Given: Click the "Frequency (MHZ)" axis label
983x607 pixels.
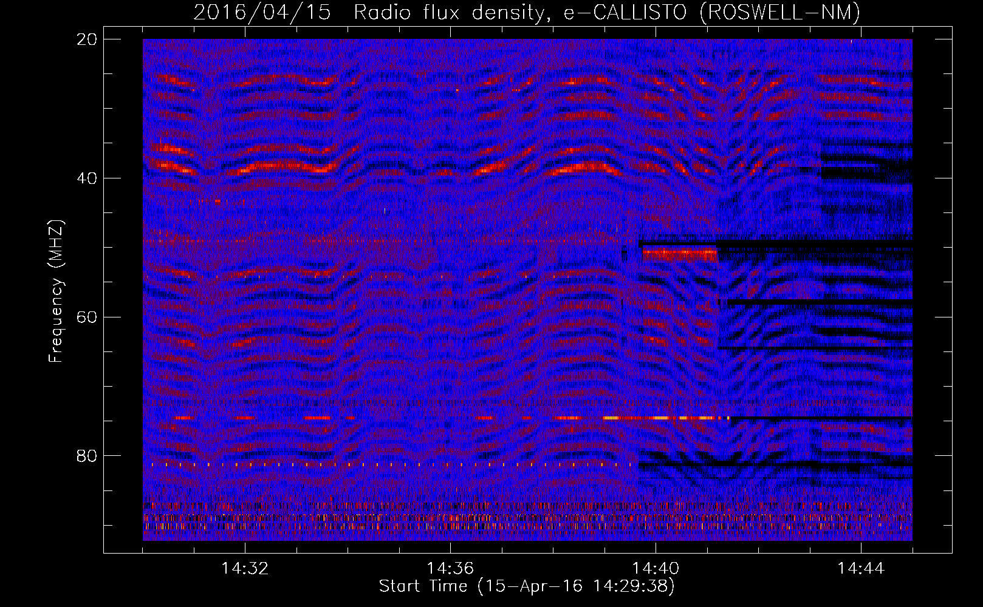Looking at the screenshot, I should (x=55, y=291).
